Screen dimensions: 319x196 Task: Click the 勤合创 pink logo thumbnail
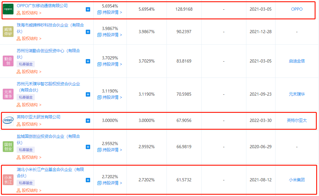[x=8, y=61]
